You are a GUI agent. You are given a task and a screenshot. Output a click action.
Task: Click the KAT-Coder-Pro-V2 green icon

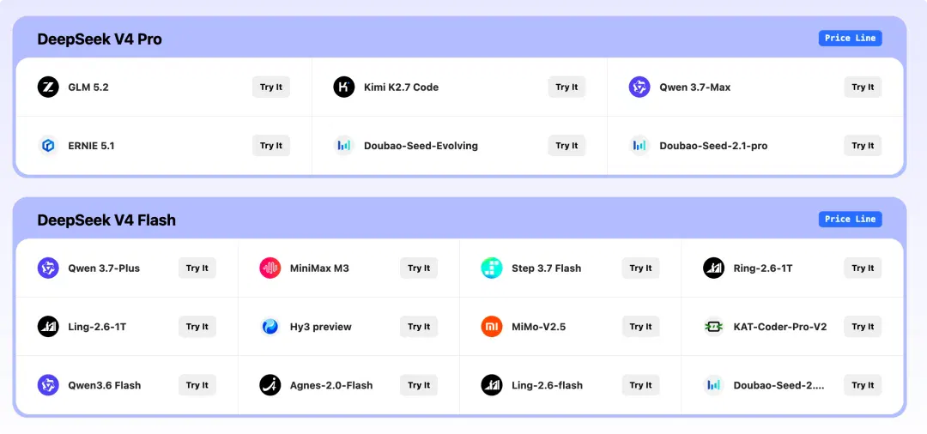tap(713, 327)
